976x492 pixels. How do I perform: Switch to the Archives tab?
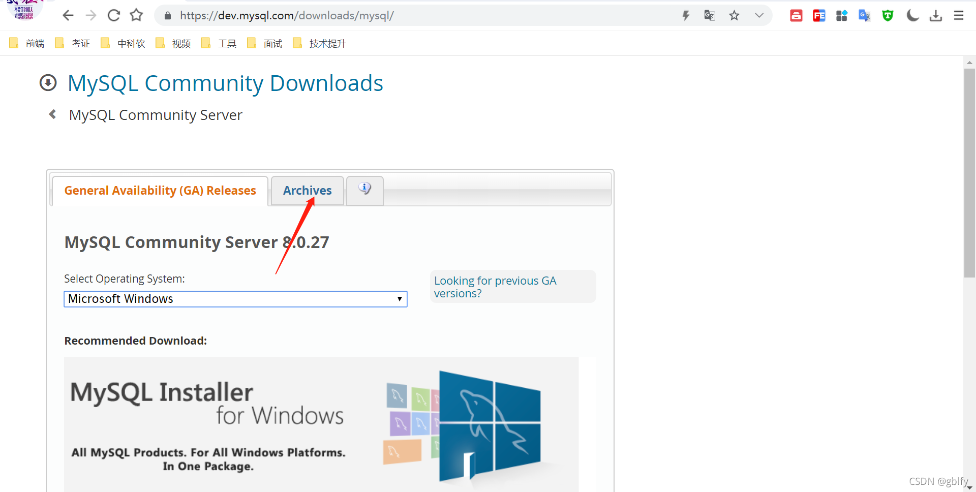[308, 191]
